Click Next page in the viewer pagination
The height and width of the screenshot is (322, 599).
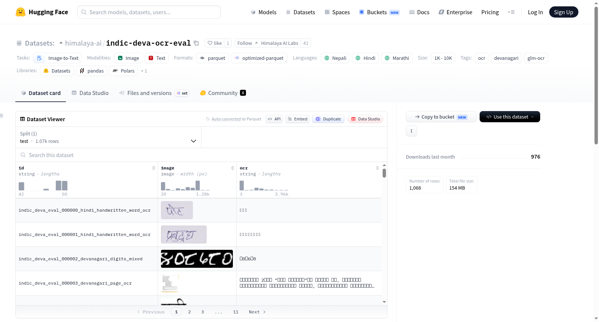click(257, 312)
